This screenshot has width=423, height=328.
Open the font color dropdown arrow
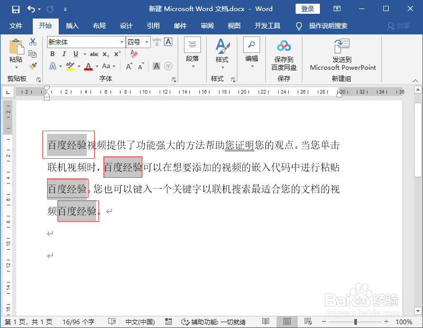point(97,66)
